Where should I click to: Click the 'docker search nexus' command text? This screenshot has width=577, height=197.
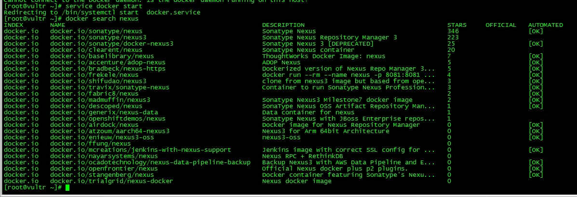click(x=102, y=19)
